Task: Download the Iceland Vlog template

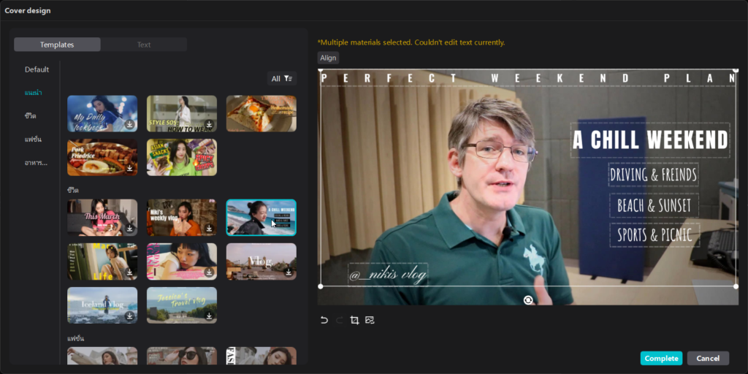Action: [129, 316]
